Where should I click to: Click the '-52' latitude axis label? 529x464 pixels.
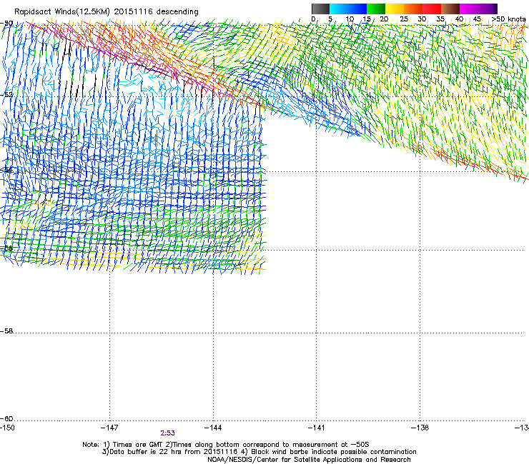click(6, 95)
